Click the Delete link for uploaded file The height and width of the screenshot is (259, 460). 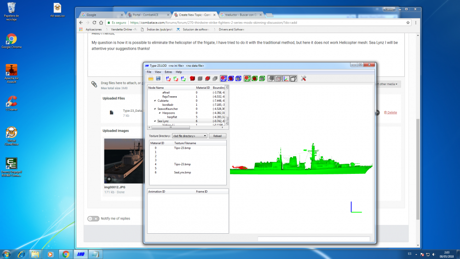click(x=391, y=113)
